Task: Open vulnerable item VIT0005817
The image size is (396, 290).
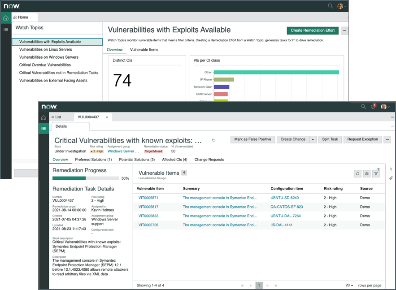Action: point(148,207)
